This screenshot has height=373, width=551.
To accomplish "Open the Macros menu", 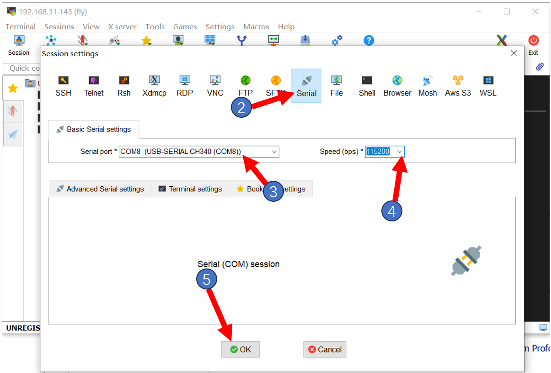I will point(256,26).
